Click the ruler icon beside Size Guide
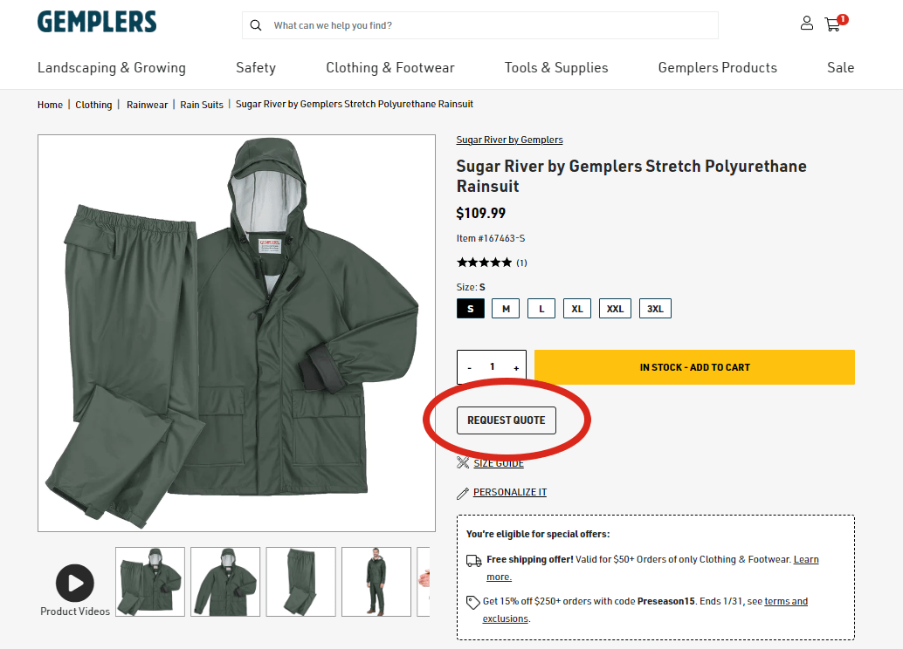This screenshot has height=649, width=903. point(464,462)
